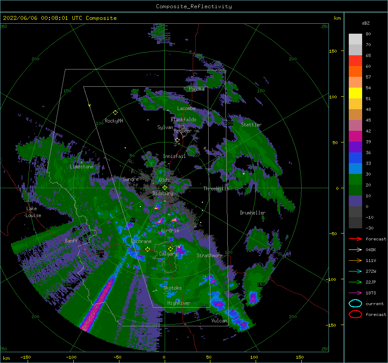Click the yellow radar-center diamond near Olds
This screenshot has width=388, height=363.
coord(165,188)
